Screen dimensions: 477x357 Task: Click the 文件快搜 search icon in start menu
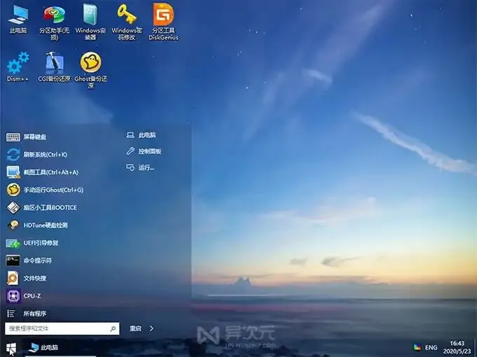click(x=13, y=278)
